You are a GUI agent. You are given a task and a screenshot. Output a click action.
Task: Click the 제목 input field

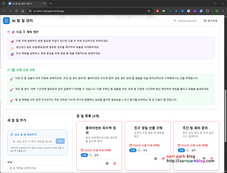click(38, 168)
